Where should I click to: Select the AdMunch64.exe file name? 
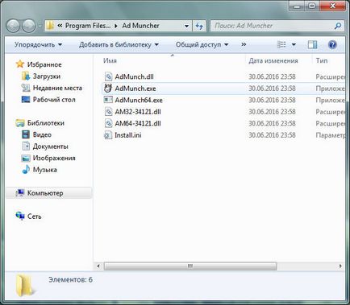139,100
